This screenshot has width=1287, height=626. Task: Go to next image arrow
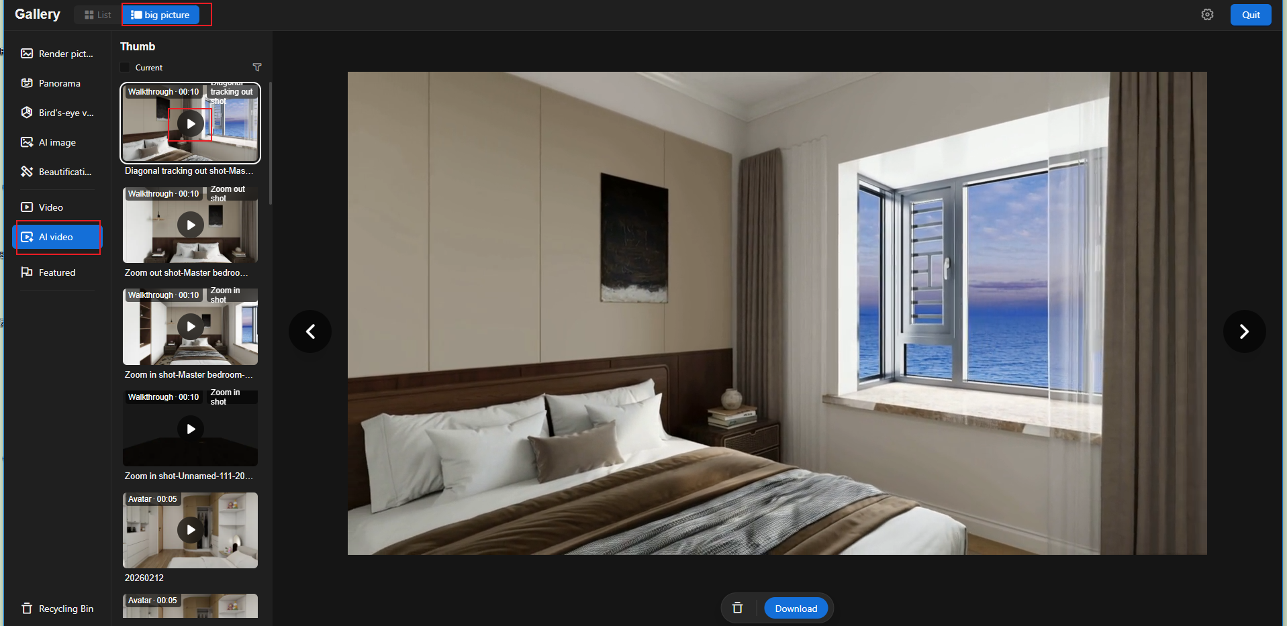click(1244, 331)
